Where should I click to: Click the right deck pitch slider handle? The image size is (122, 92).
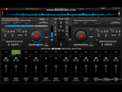click(x=91, y=37)
